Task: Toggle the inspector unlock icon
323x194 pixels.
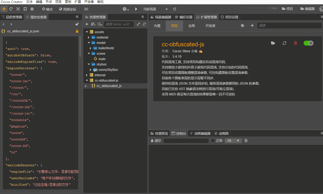Action: [77, 24]
